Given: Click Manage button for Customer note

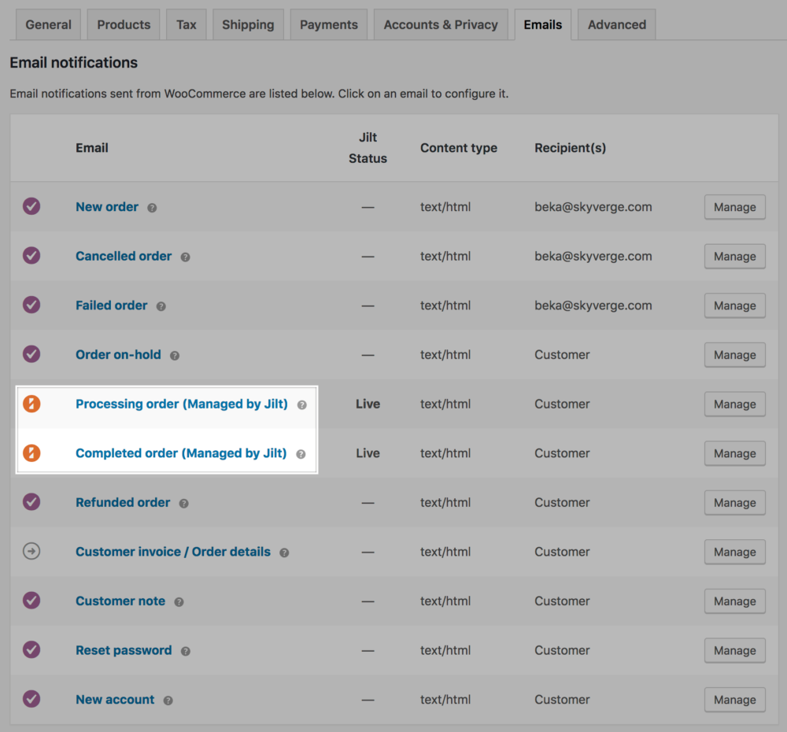Looking at the screenshot, I should click(x=735, y=601).
